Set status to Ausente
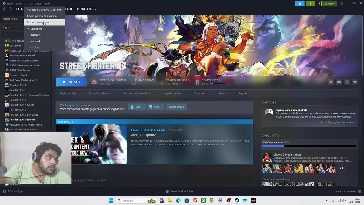364x205 pixels. 44,35
